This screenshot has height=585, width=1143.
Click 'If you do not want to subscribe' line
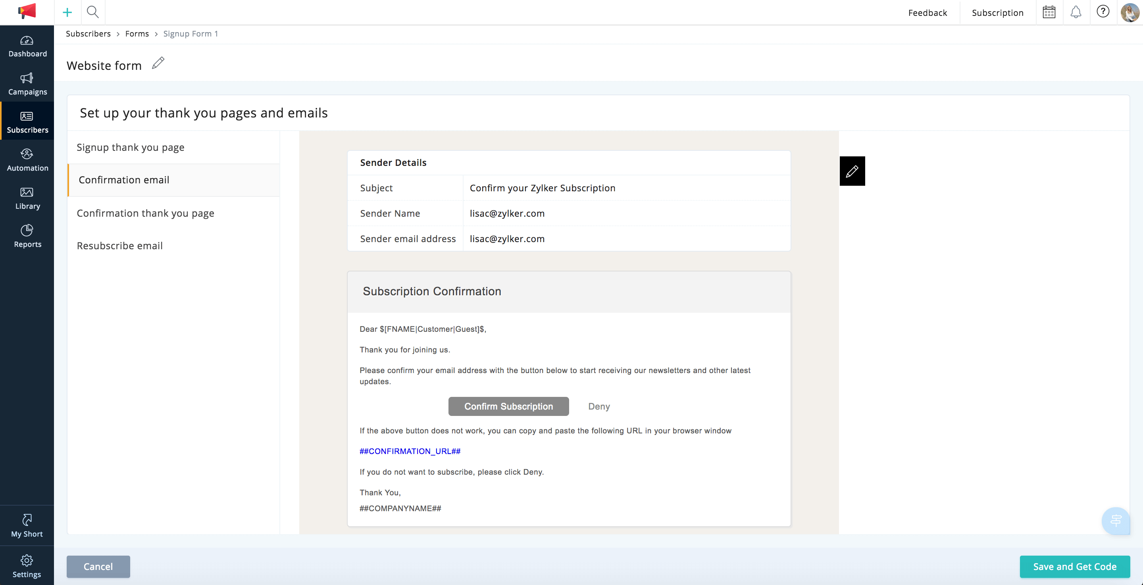click(451, 472)
